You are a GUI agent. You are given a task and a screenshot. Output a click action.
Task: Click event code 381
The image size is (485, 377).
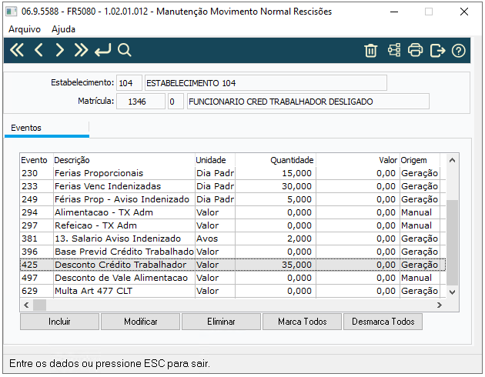pyautogui.click(x=30, y=239)
